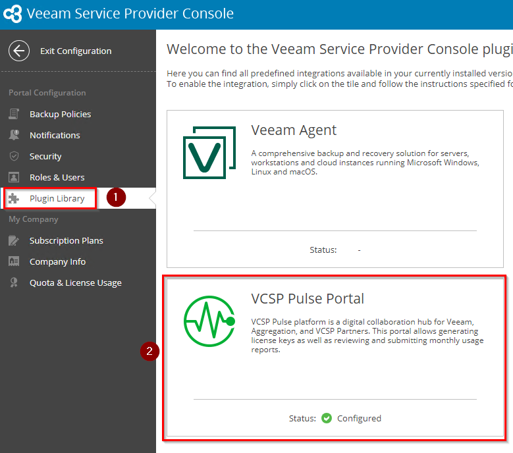Open Quota & License Usage page
This screenshot has width=513, height=453.
[76, 283]
